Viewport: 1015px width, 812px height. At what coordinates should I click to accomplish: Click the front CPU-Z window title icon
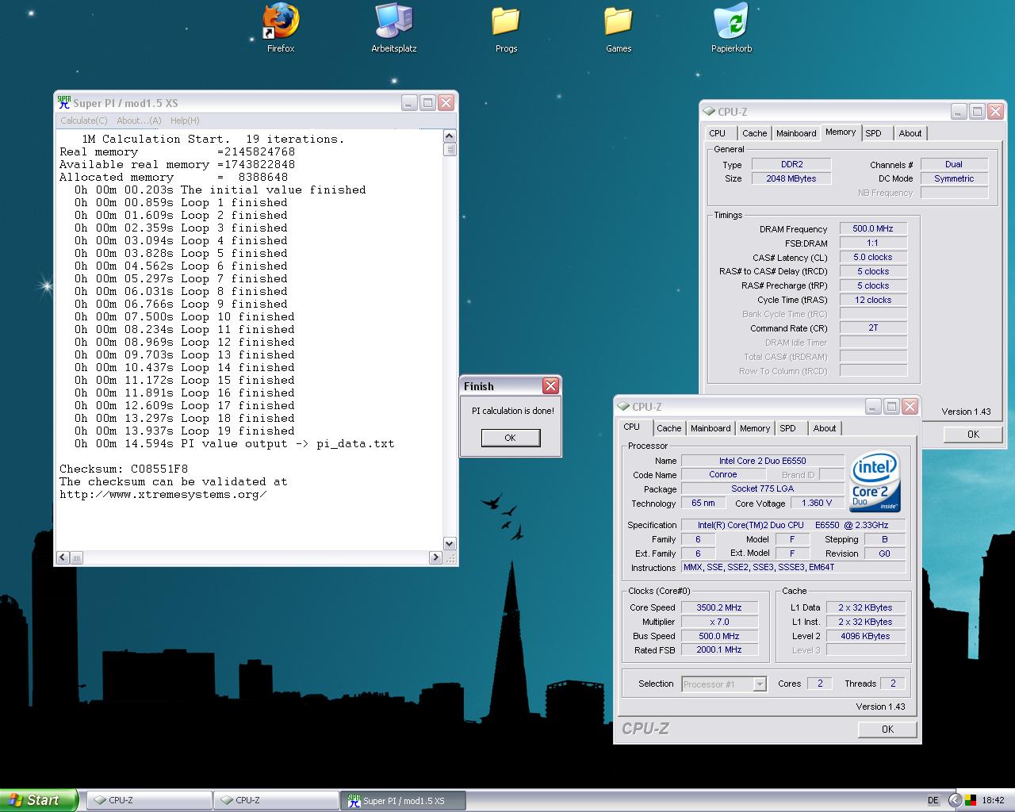(623, 407)
